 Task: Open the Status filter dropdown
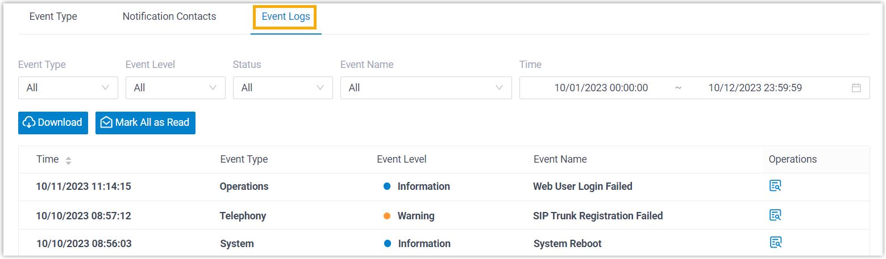[282, 88]
